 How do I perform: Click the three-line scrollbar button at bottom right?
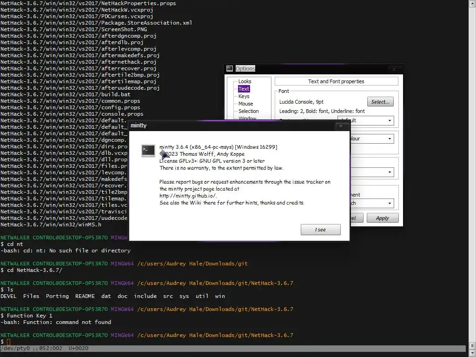point(472,346)
